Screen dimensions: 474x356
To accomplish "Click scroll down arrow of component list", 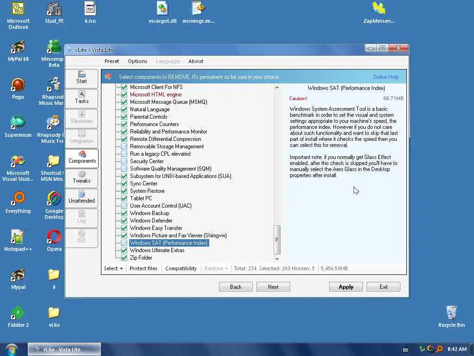I will [277, 259].
